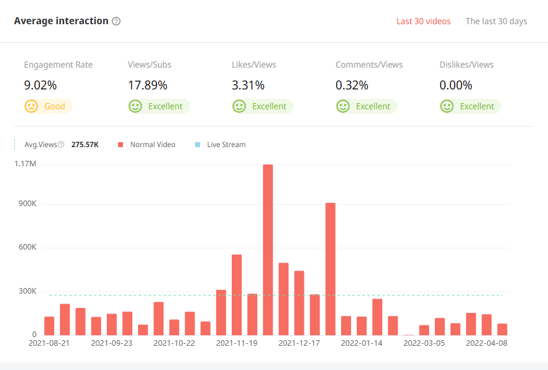
Task: Switch to the Last 30 videos tab
Action: [x=423, y=21]
